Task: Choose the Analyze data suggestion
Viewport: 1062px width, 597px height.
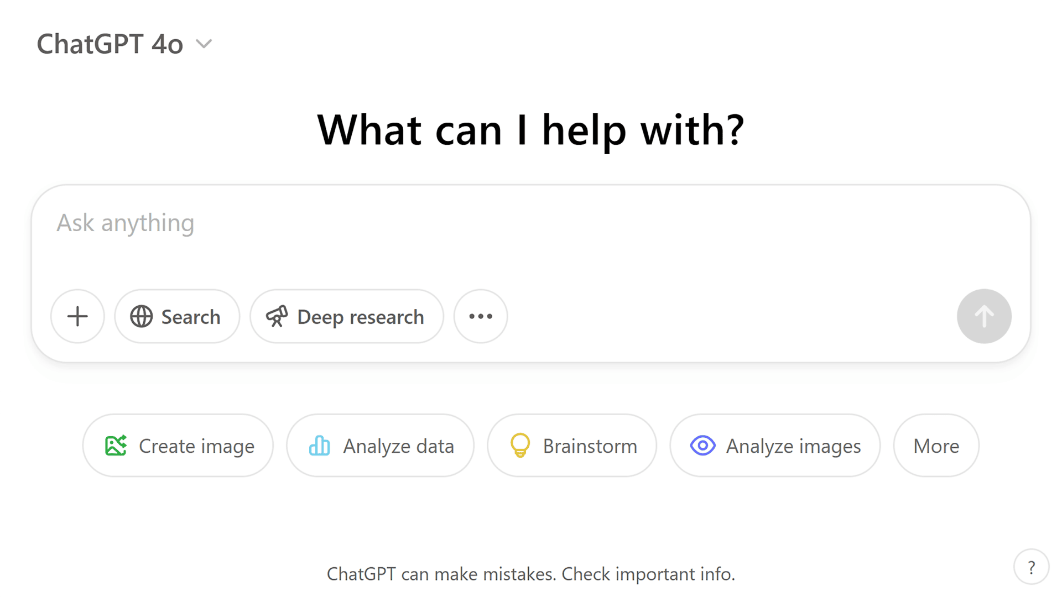Action: pos(381,446)
